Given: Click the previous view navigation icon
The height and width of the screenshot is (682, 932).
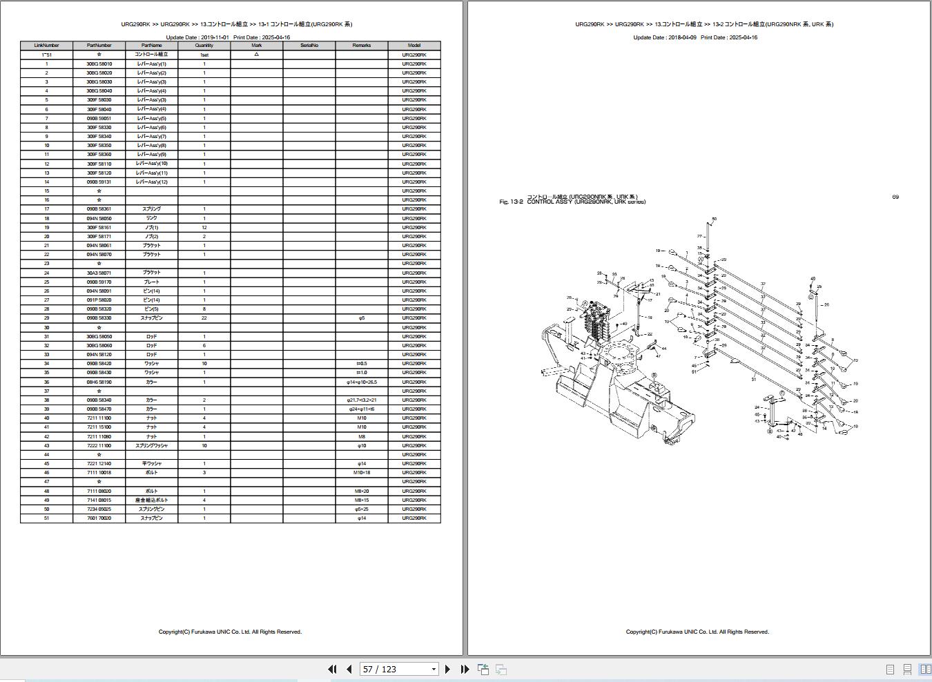Looking at the screenshot, I should click(483, 669).
